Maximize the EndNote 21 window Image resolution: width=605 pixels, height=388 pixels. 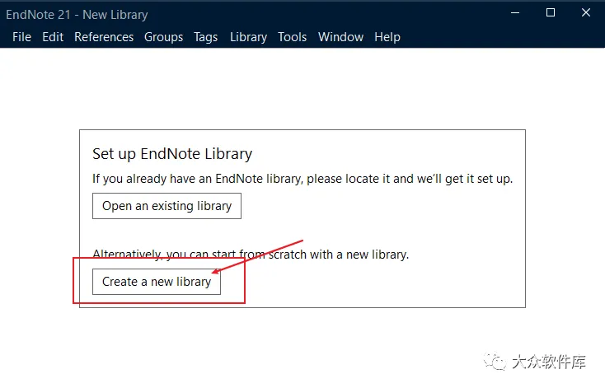(x=551, y=12)
